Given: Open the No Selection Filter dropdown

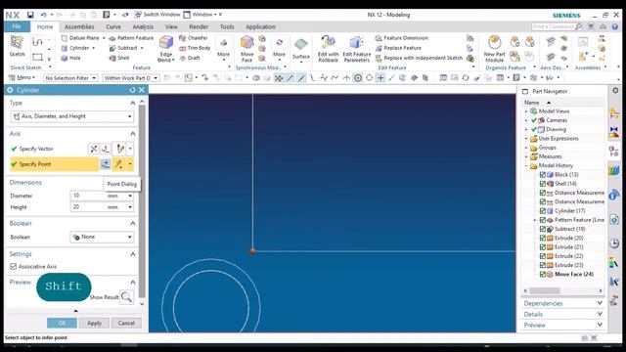Looking at the screenshot, I should pos(70,78).
